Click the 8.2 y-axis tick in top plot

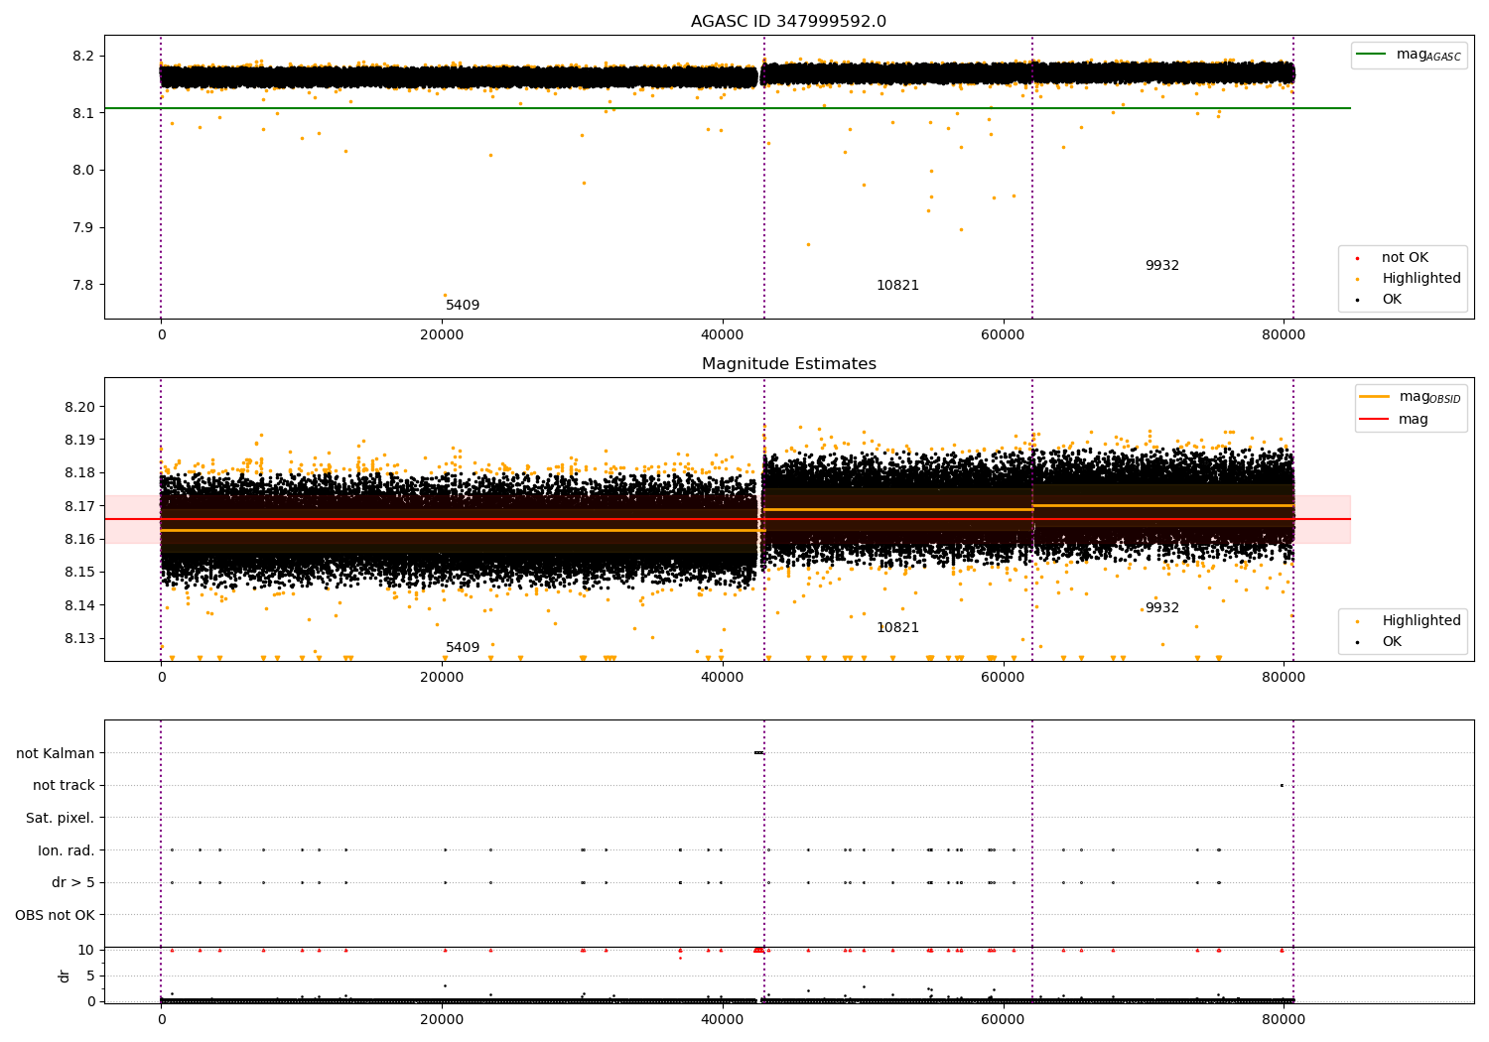83,57
